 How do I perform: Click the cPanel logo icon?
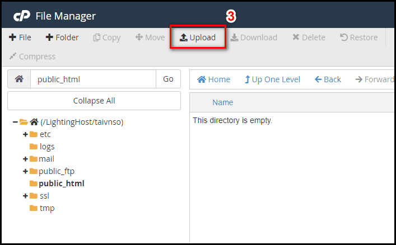click(x=22, y=16)
